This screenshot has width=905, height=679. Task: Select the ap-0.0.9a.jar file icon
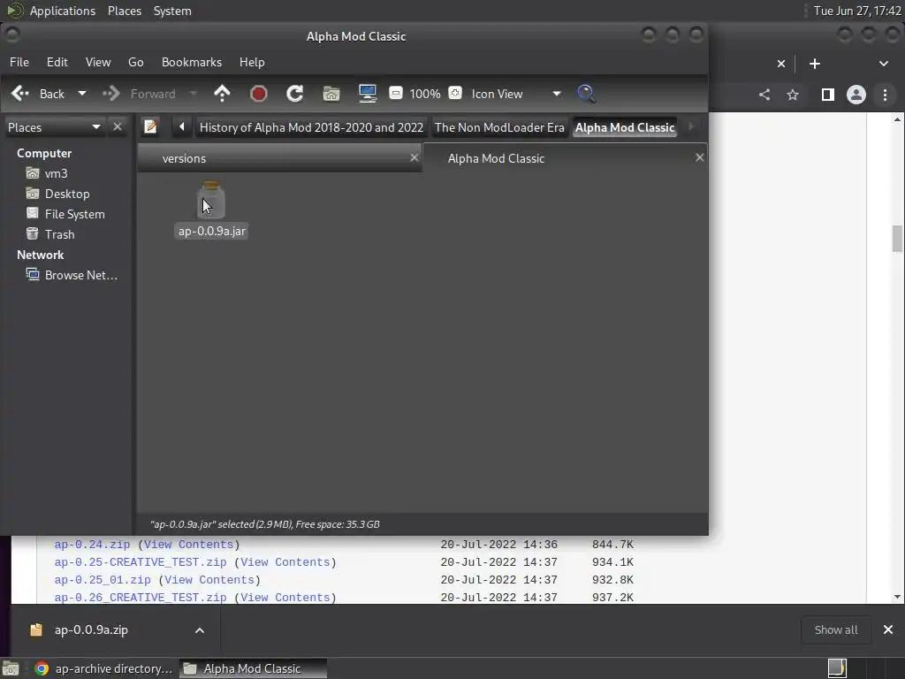(211, 200)
